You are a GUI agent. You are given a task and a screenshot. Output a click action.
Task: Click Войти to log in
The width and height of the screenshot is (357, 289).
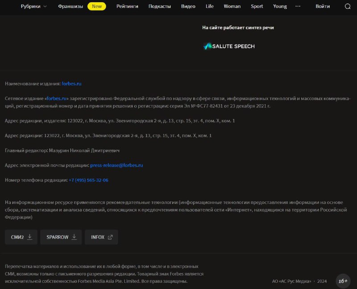[323, 6]
